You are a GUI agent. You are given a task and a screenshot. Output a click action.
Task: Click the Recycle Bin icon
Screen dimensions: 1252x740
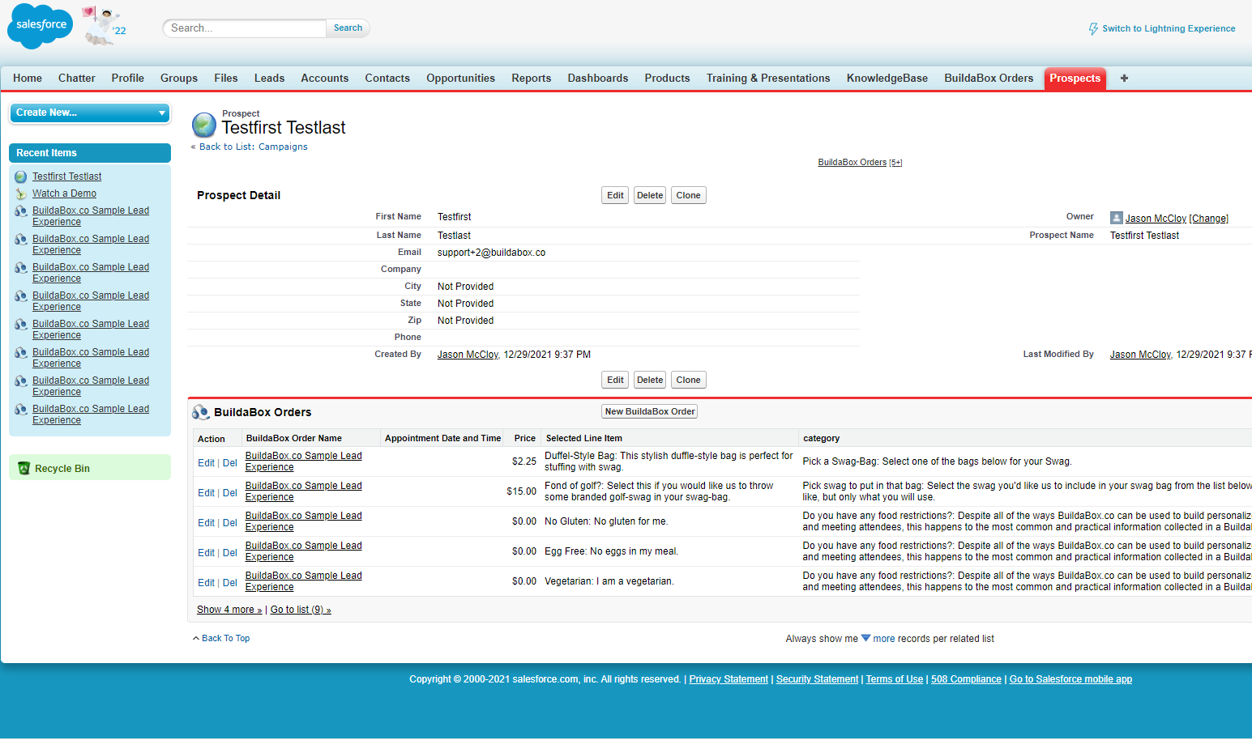(x=24, y=468)
